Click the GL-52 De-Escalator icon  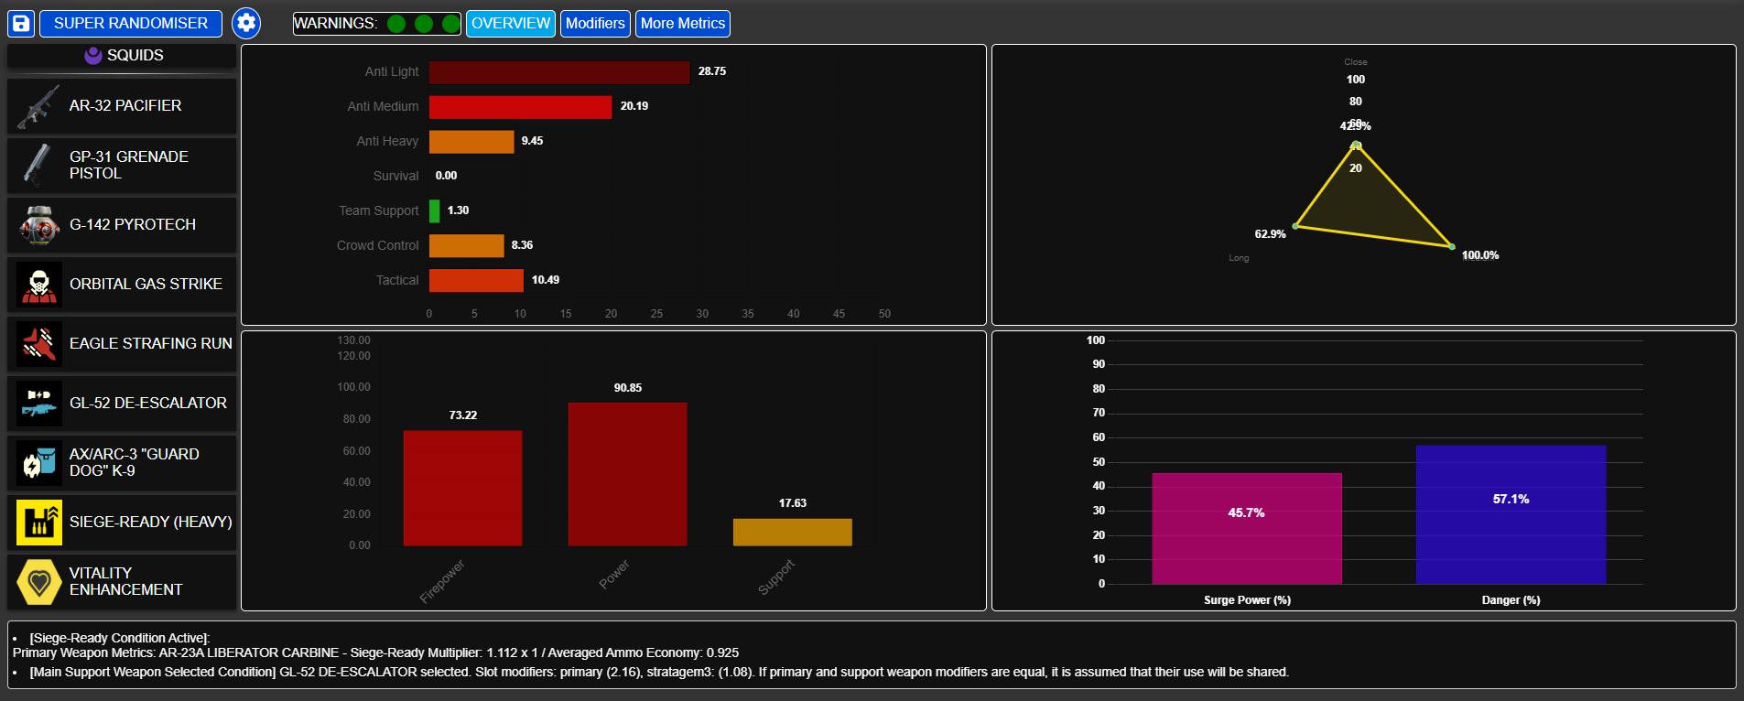tap(38, 403)
